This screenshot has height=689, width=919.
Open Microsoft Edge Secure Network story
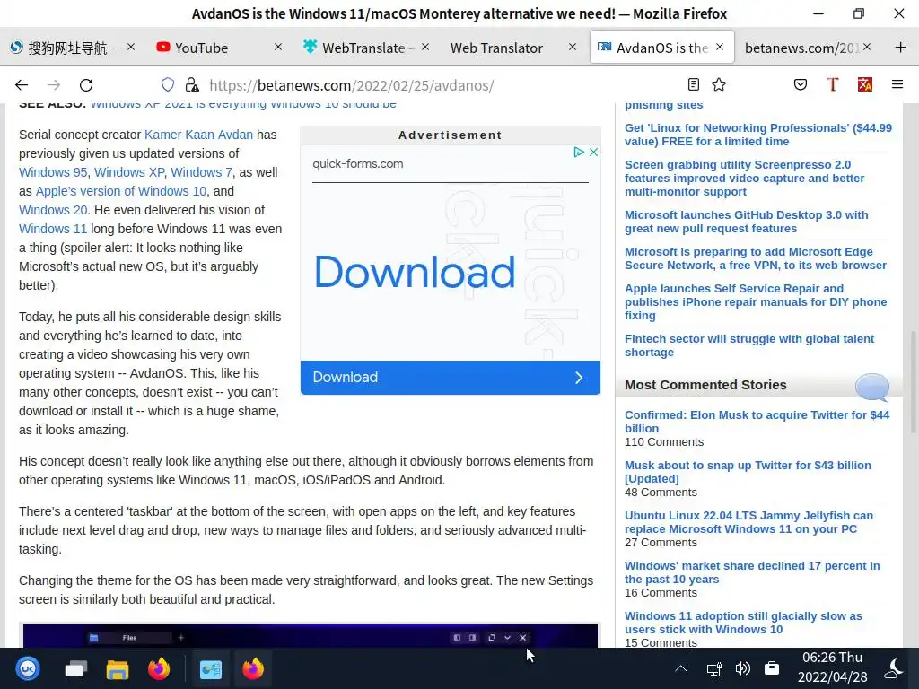click(x=755, y=258)
